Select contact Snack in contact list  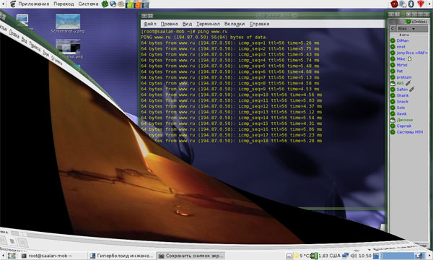[403, 101]
